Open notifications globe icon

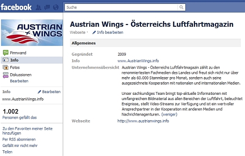pos(56,7)
